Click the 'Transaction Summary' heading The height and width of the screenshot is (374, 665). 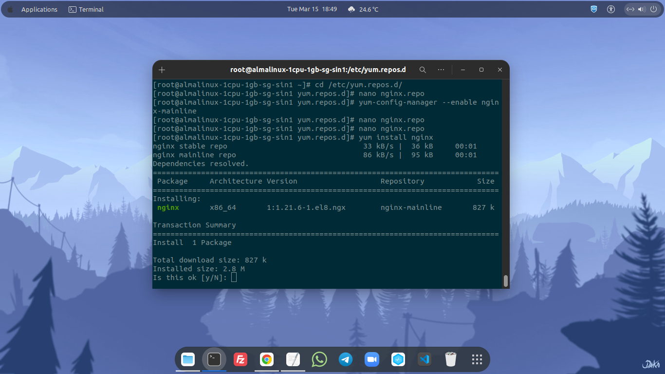pos(194,225)
